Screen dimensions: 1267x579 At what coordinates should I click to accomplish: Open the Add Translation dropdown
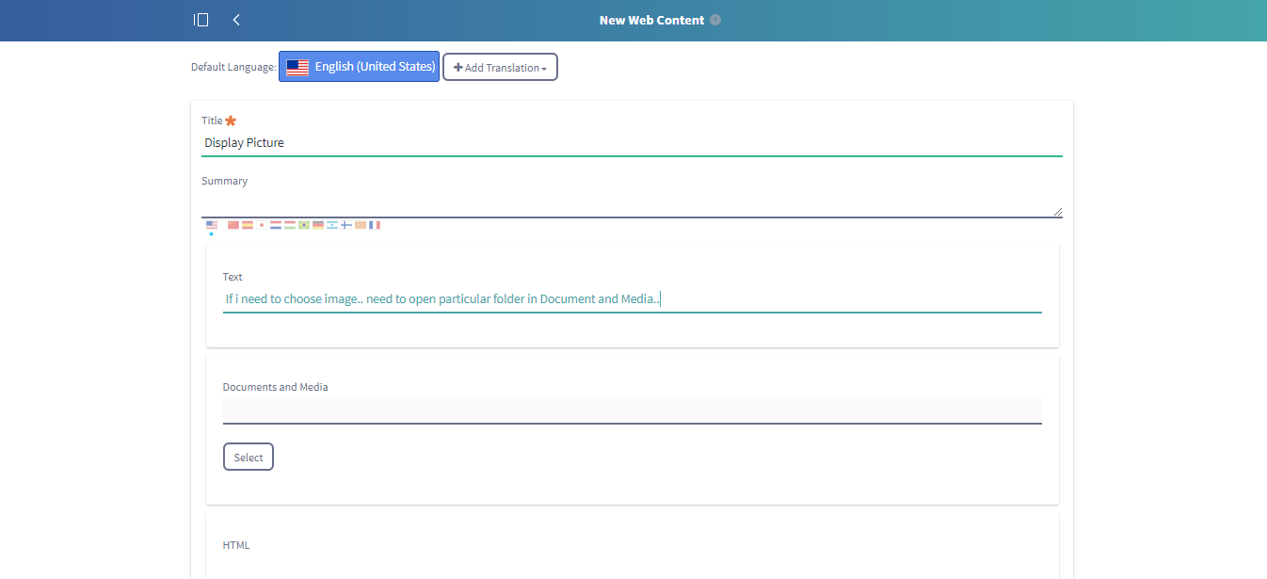(x=500, y=68)
